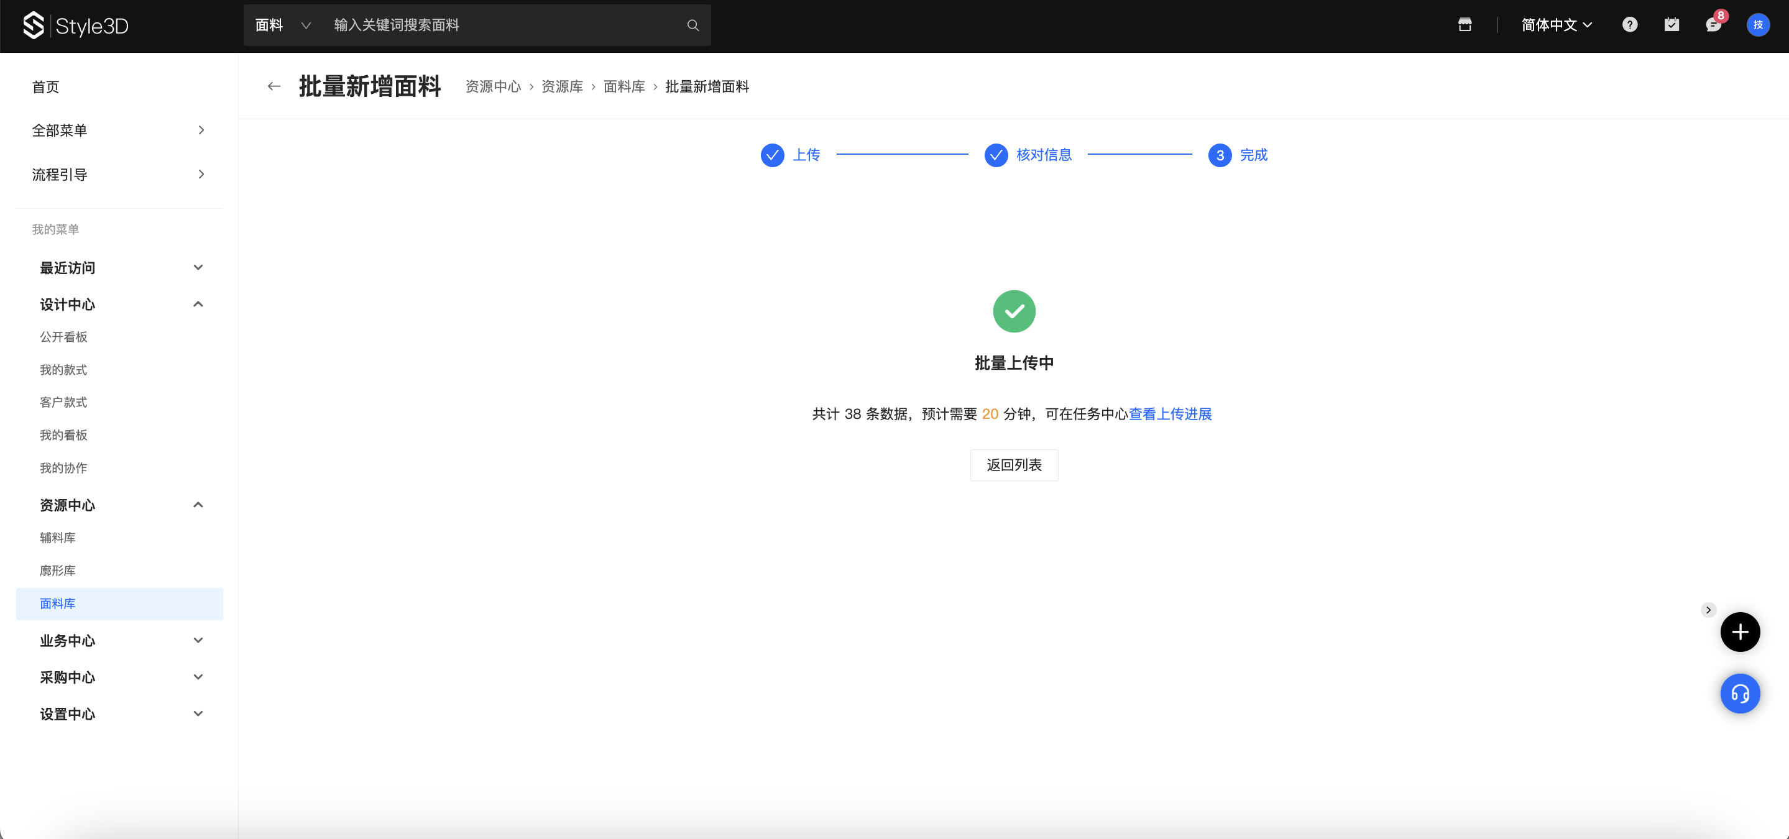Collapse the 设计中心 menu section
Screen dimensions: 1789x839
[198, 304]
